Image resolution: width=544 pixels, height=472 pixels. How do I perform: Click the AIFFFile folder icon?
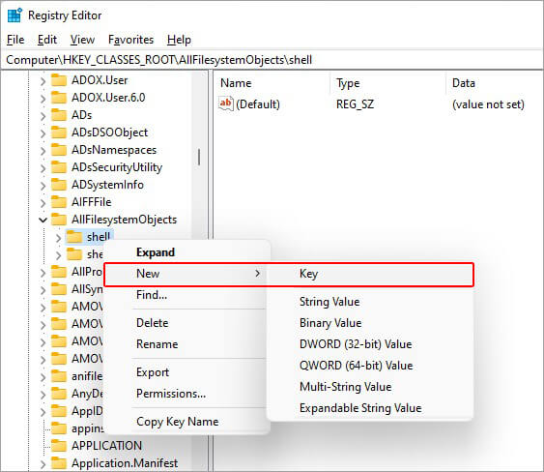click(x=59, y=202)
